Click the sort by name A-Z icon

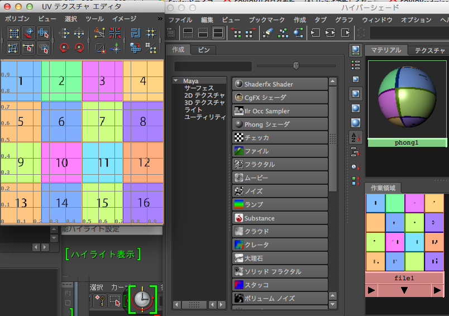click(x=356, y=137)
